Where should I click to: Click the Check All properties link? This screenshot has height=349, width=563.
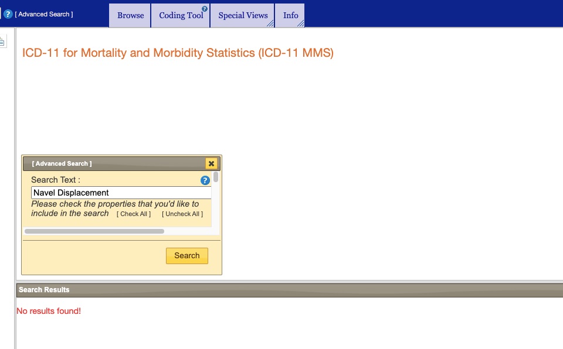click(134, 214)
